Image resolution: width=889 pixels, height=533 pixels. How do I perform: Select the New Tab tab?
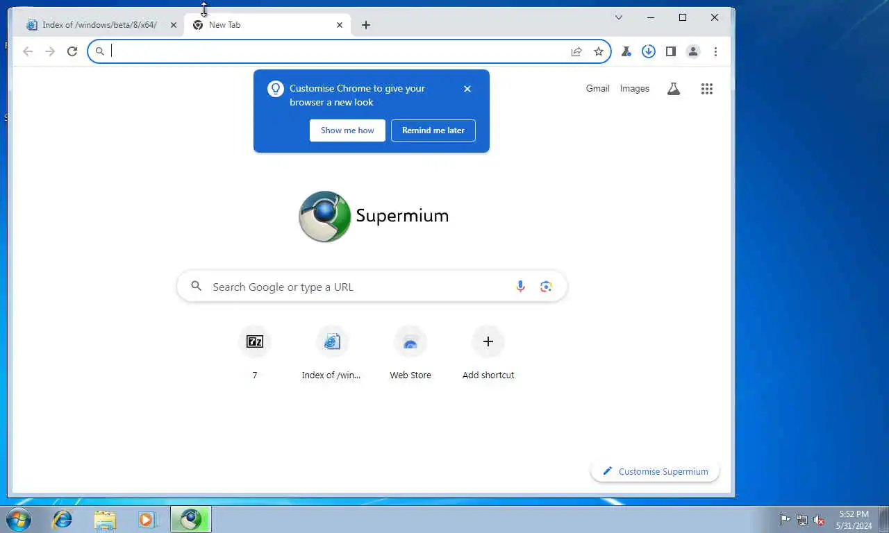(x=267, y=25)
